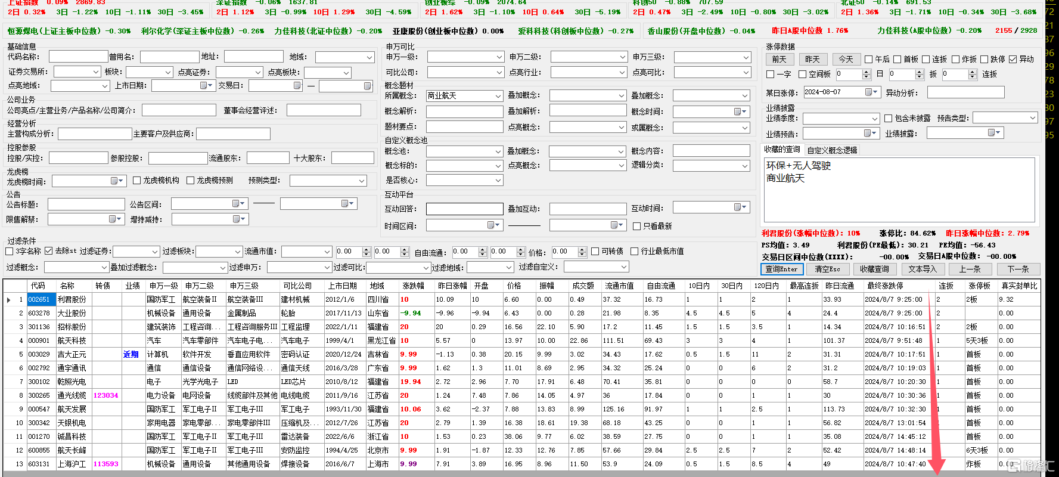Uncheck the 异动 checkbox
Screen dimensions: 1059x477
tap(1013, 59)
